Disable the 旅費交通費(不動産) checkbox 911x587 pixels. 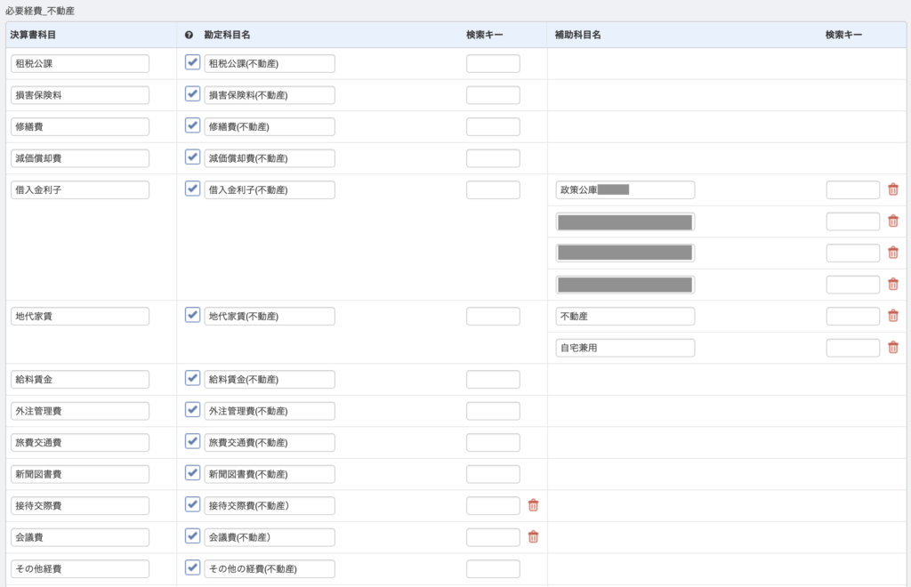click(192, 441)
